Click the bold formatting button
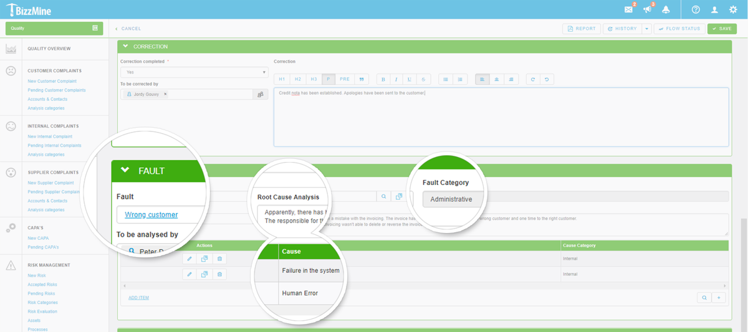 pyautogui.click(x=383, y=79)
